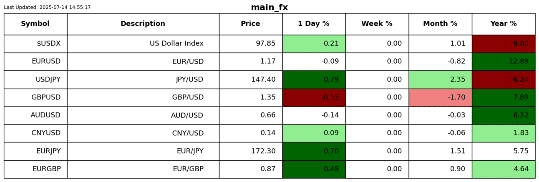Click the dark red -0.55 GBPUSD cell

[x=314, y=97]
